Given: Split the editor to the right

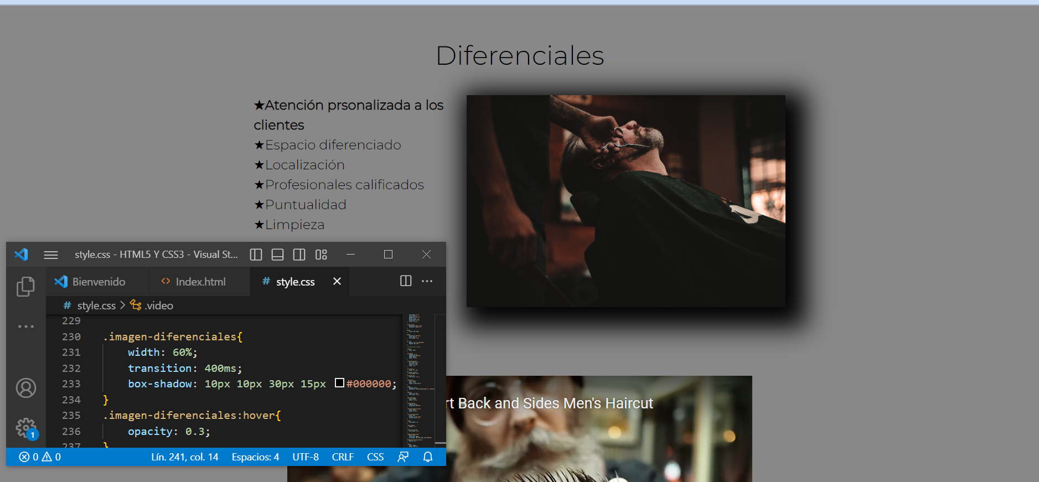Looking at the screenshot, I should click(x=406, y=281).
